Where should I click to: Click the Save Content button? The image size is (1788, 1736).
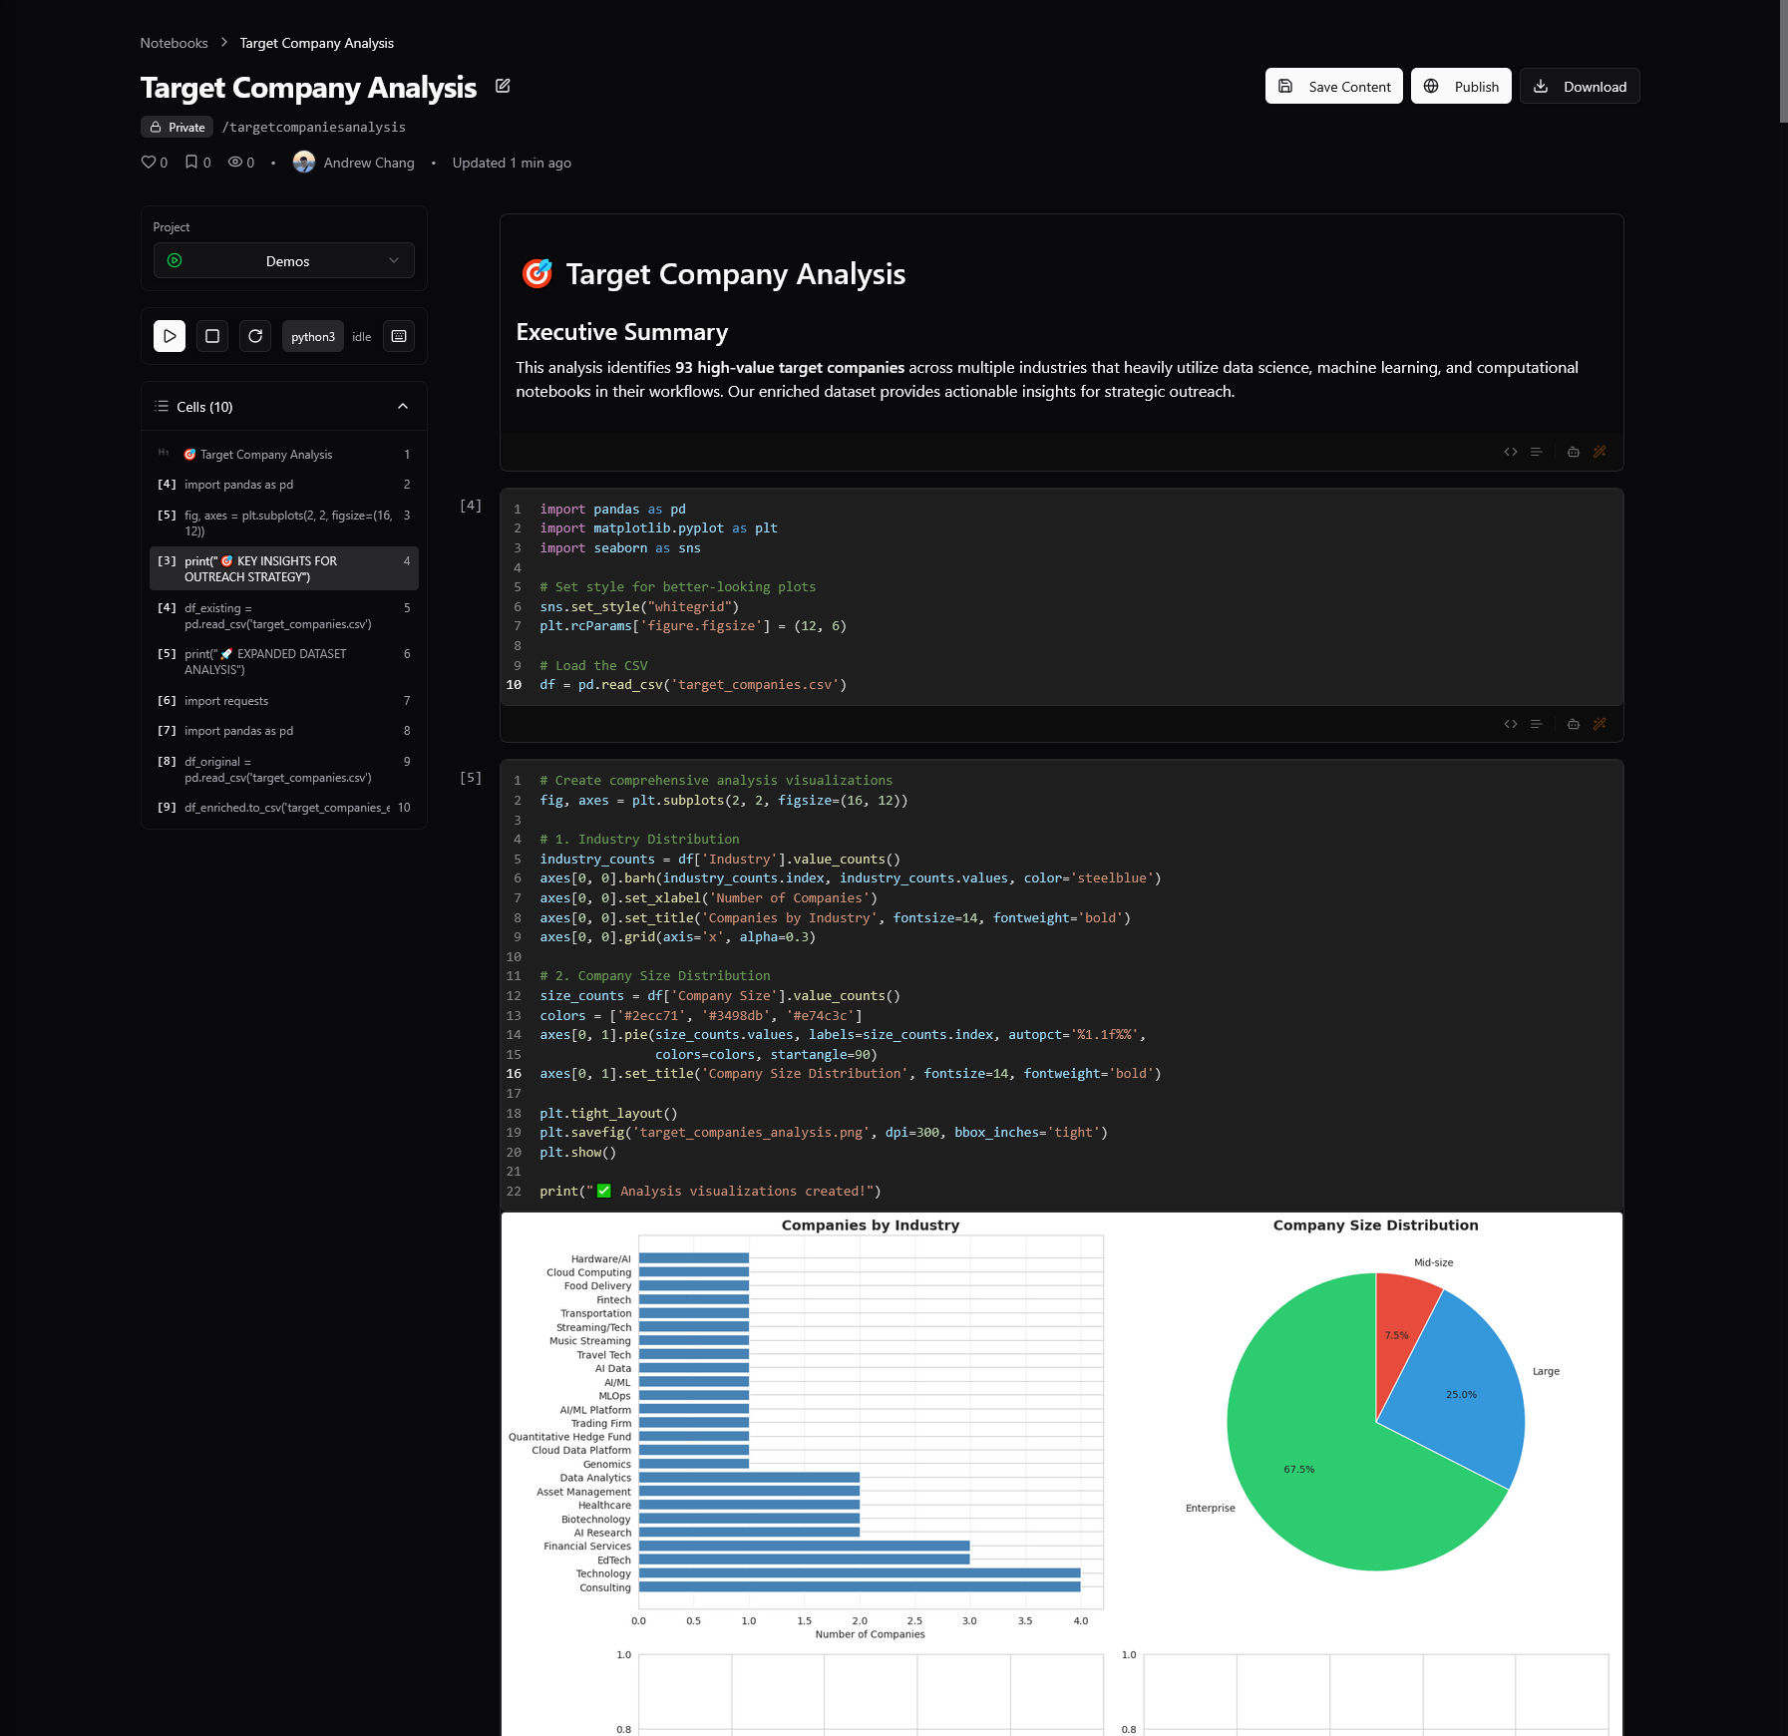(x=1333, y=86)
